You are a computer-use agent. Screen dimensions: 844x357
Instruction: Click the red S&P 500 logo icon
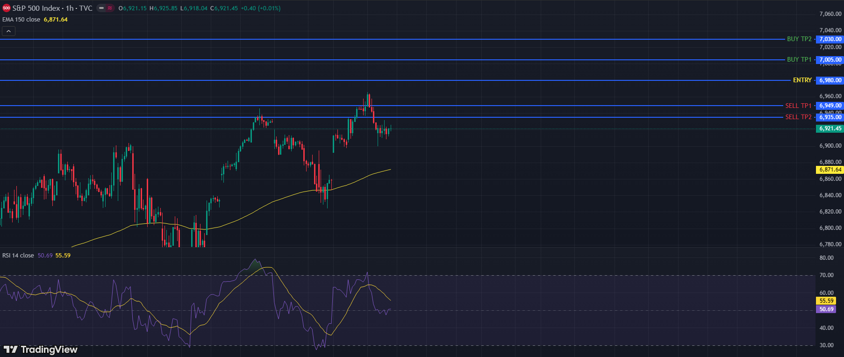7,8
